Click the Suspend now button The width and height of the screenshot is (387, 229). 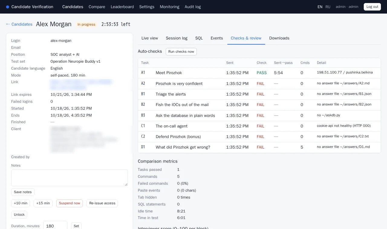[70, 203]
